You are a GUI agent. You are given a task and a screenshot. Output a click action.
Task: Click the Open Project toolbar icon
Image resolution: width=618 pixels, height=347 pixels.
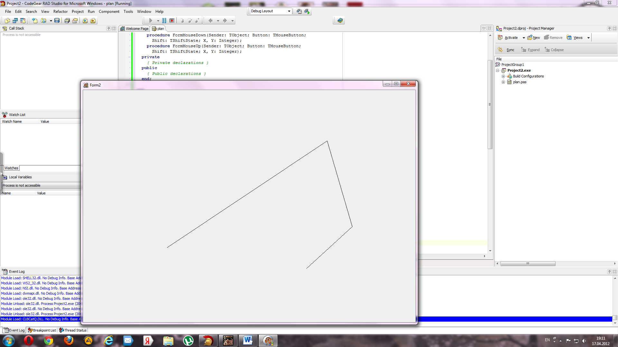(75, 21)
